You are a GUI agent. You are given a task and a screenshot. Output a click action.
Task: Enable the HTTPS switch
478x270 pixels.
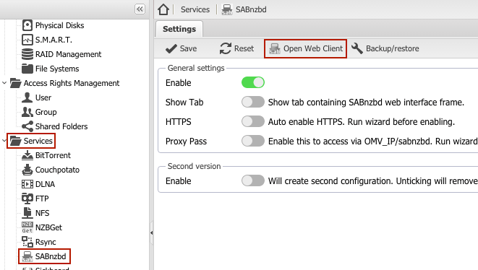pos(253,121)
